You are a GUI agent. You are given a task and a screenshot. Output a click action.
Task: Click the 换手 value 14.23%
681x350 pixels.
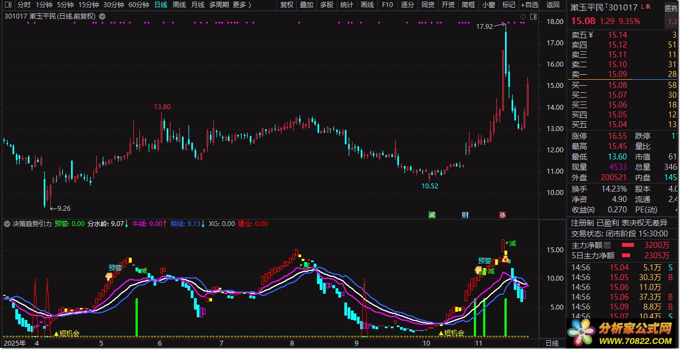tap(614, 189)
